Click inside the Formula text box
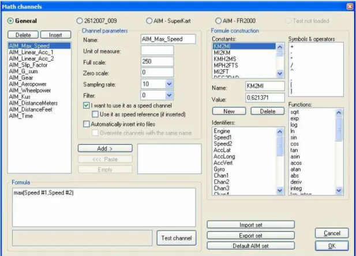 click(x=104, y=207)
